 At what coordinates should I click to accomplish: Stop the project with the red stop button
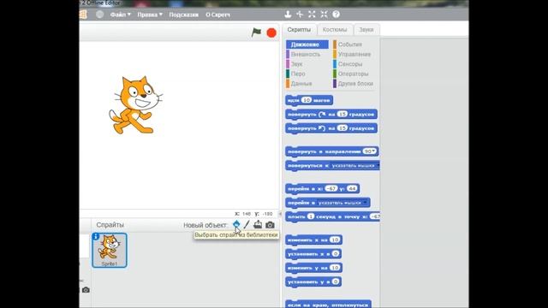[271, 33]
